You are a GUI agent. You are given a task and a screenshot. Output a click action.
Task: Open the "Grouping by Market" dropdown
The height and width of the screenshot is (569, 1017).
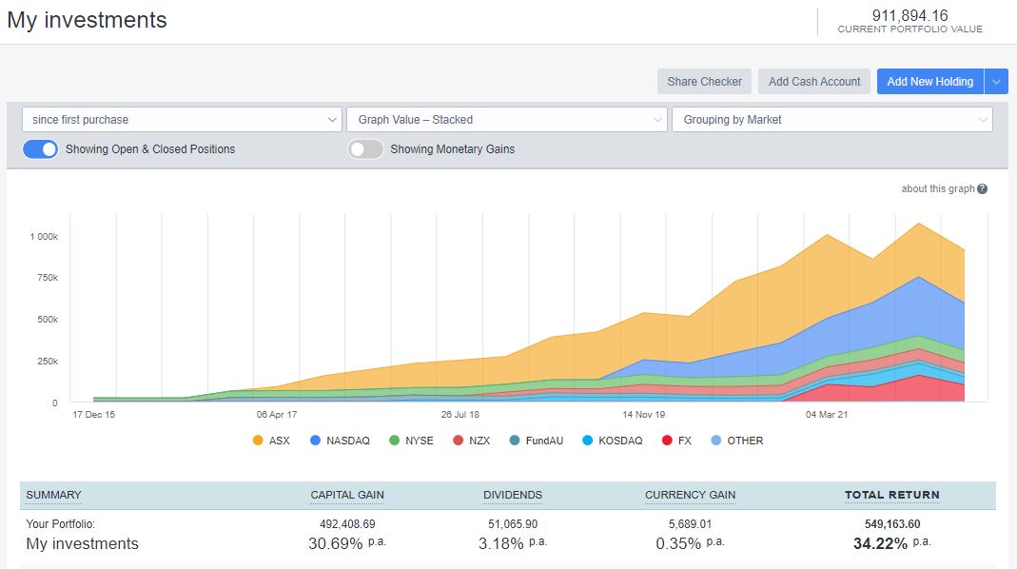tap(833, 119)
